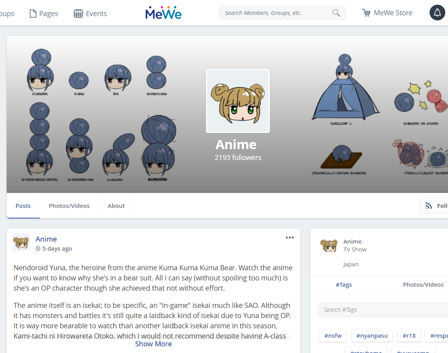Click the #nyanpasu tag
This screenshot has width=448, height=353.
click(x=372, y=336)
